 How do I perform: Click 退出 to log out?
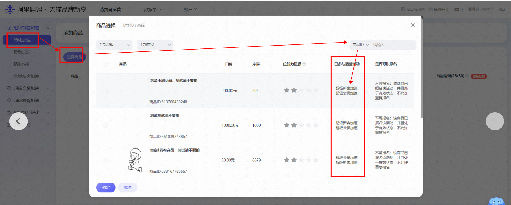[x=501, y=9]
